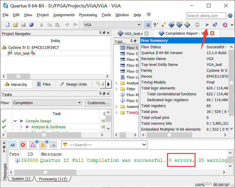The height and width of the screenshot is (188, 235).
Task: Click the feedback speech bubble icon
Action: tap(149, 15)
